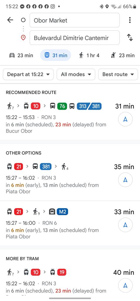The width and height of the screenshot is (140, 301).
Task: Open the three-dot overflow menu
Action: (x=130, y=20)
